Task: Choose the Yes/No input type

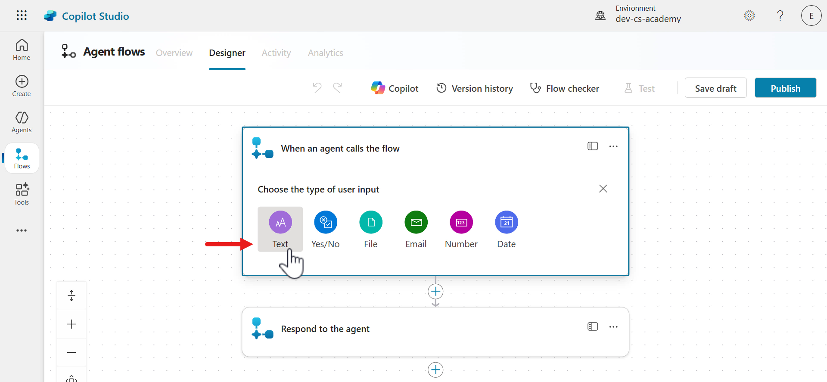Action: click(x=325, y=229)
